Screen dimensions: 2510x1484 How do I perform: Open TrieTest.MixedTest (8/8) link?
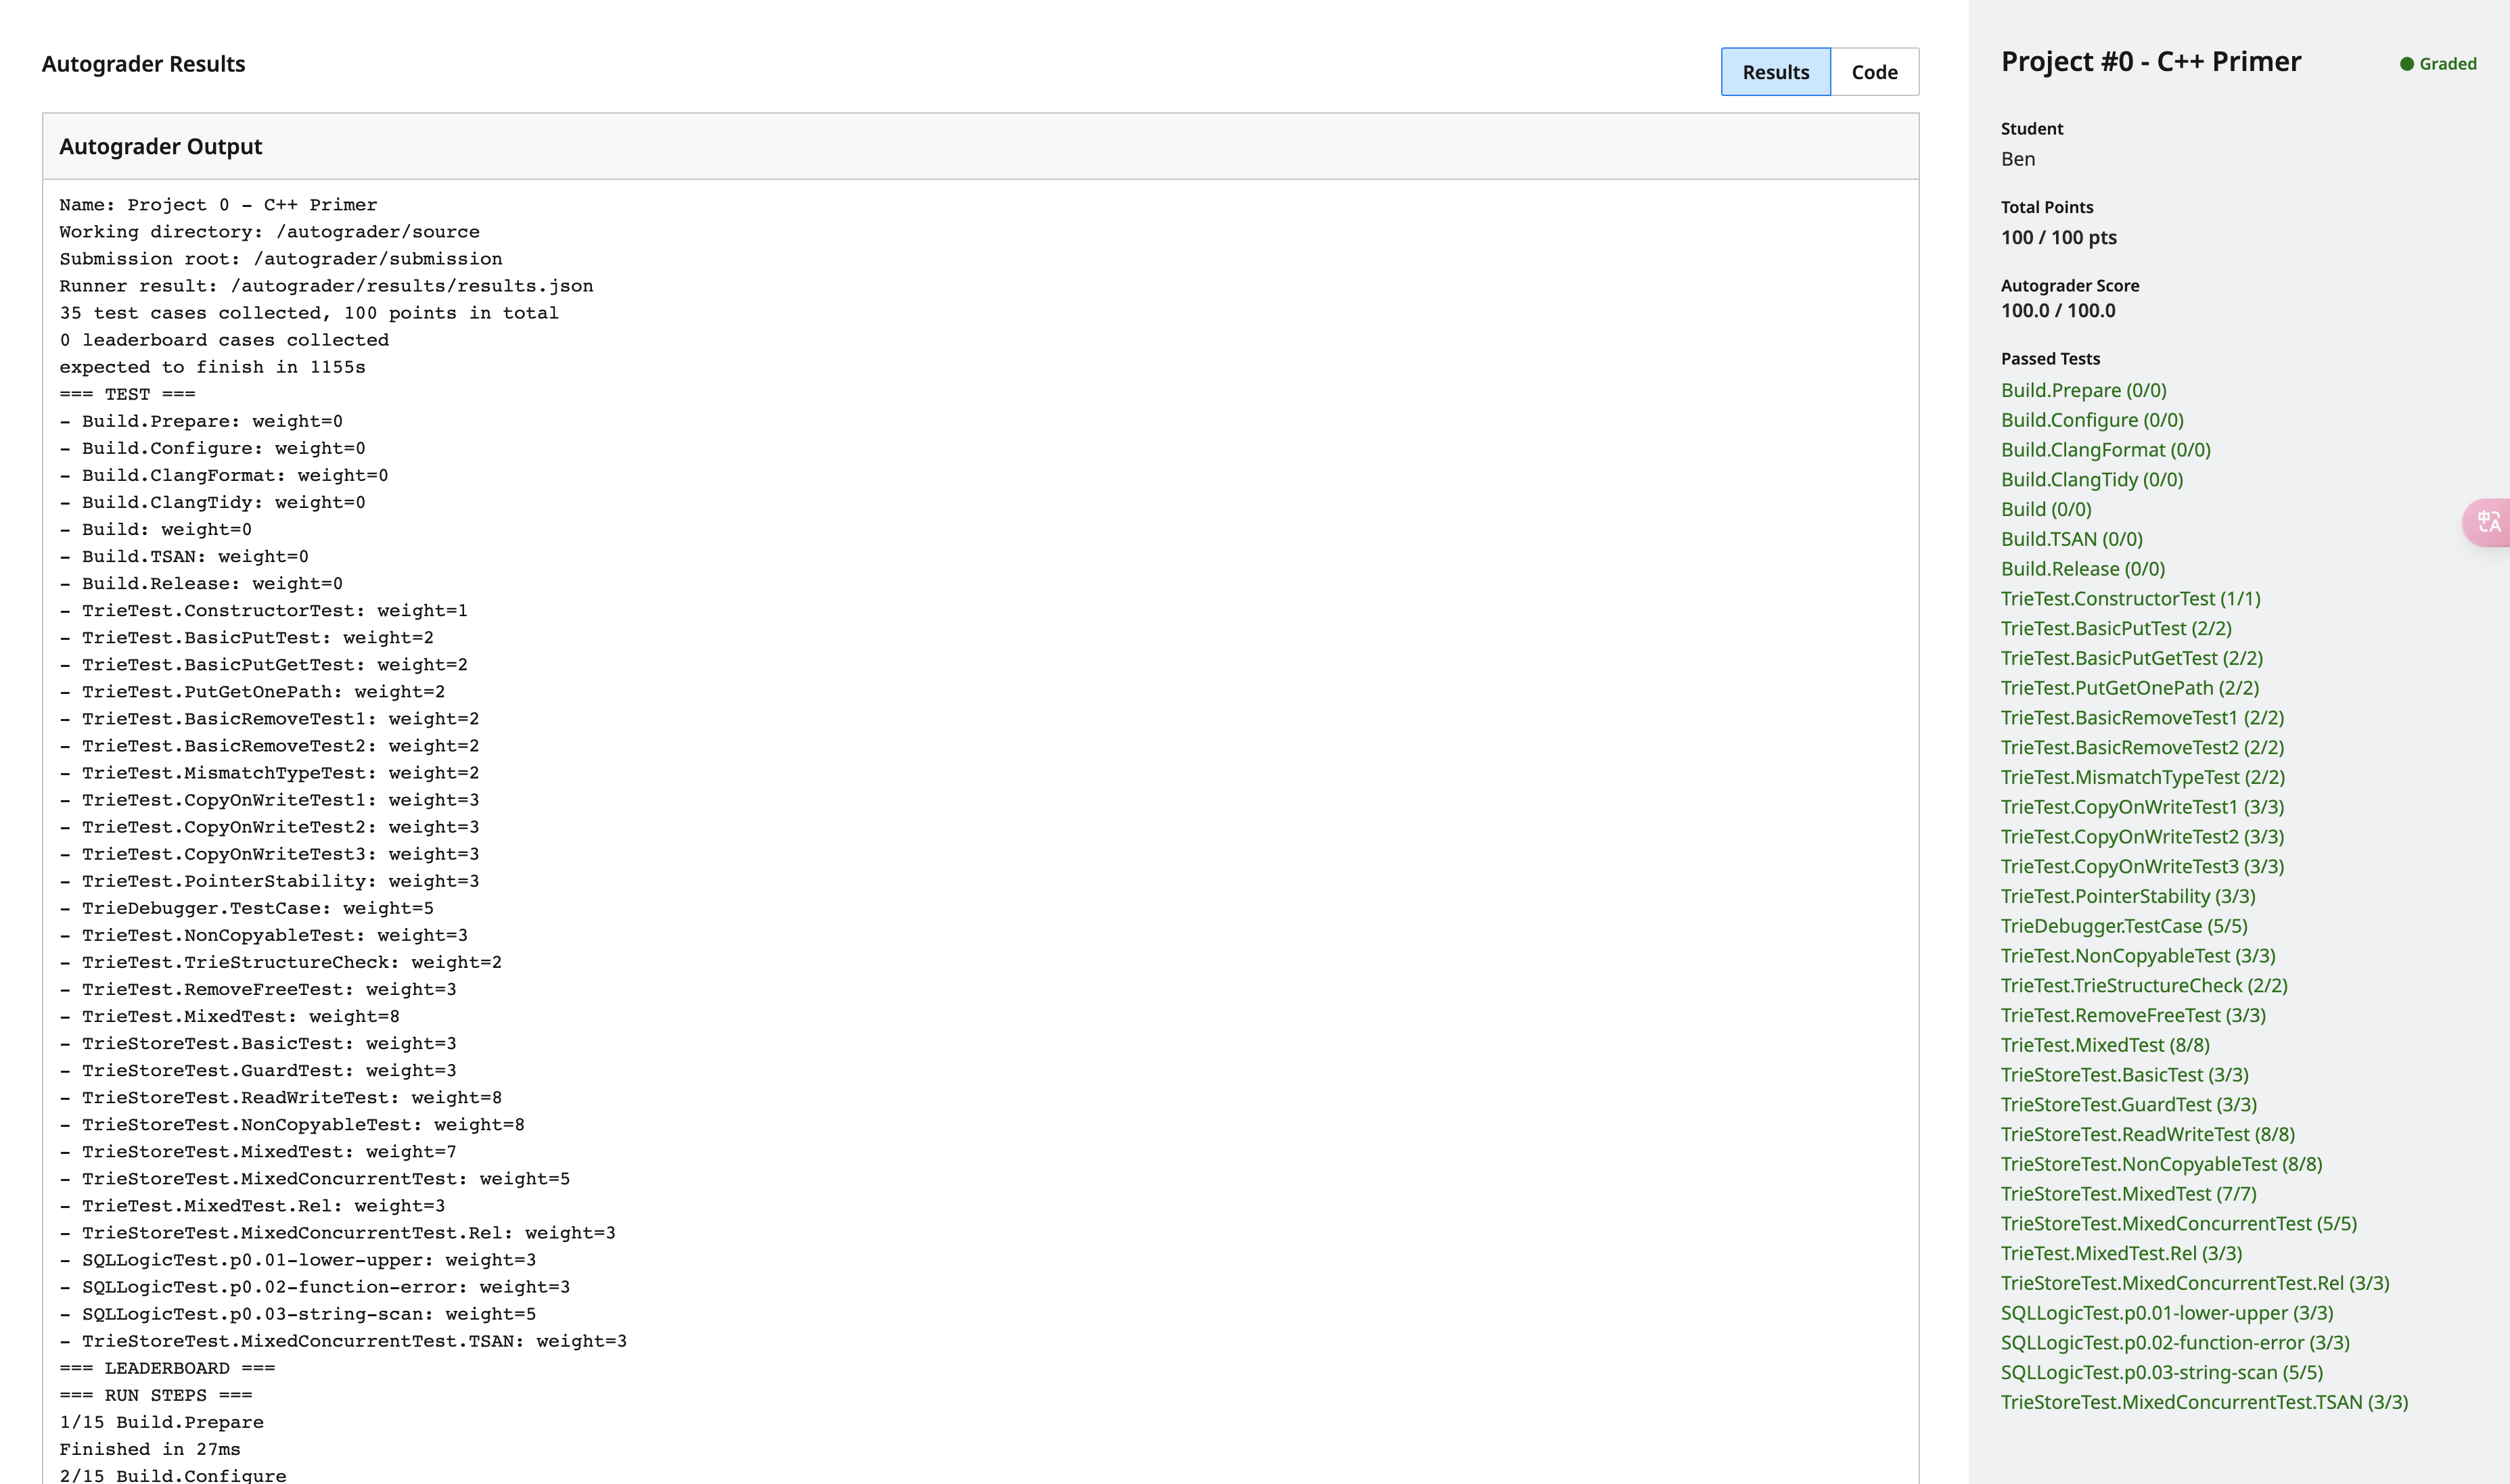(2105, 1045)
